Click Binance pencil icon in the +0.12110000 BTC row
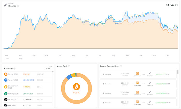This screenshot has height=109, width=181. tap(150, 73)
